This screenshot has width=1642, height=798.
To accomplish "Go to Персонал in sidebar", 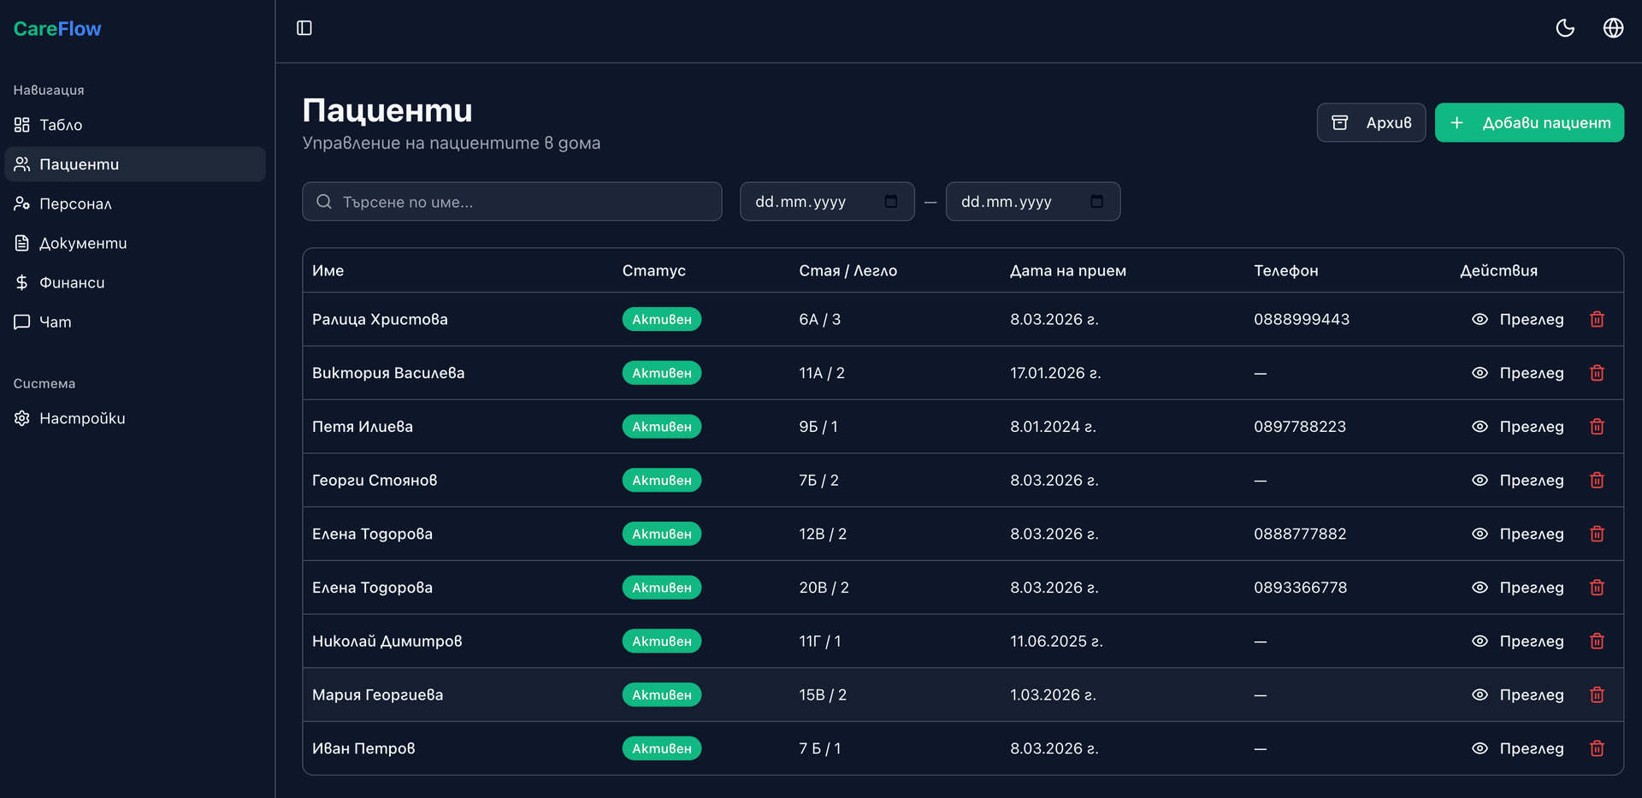I will (75, 204).
